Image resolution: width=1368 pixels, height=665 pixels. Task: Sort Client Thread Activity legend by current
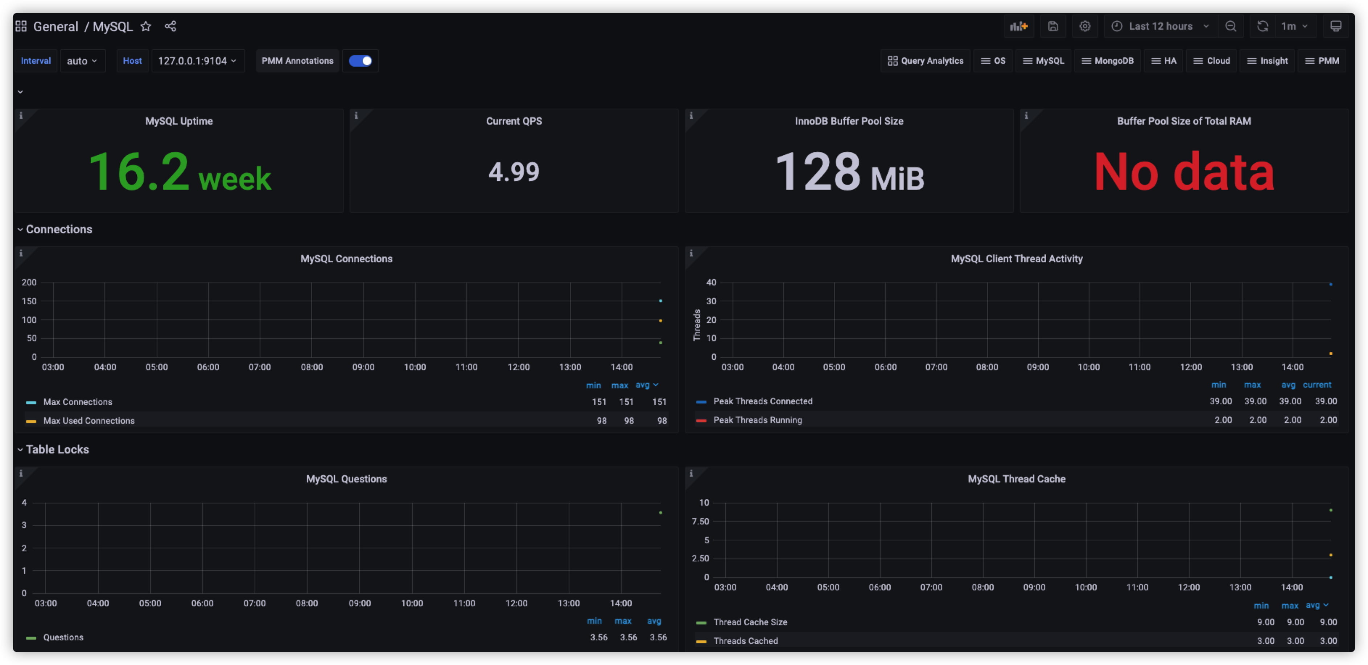click(x=1317, y=385)
